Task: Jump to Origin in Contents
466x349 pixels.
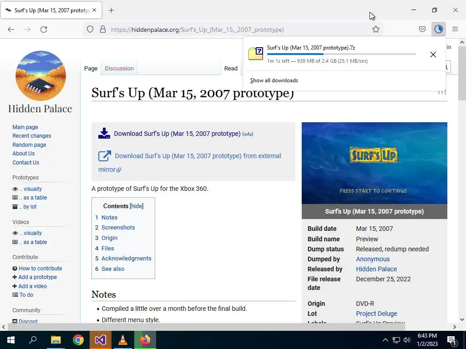Action: coord(109,238)
